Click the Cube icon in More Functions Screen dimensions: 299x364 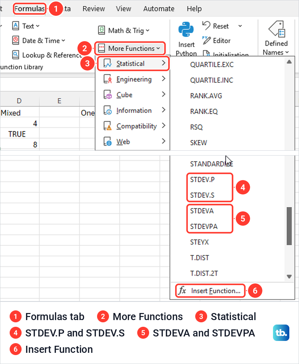coord(107,95)
